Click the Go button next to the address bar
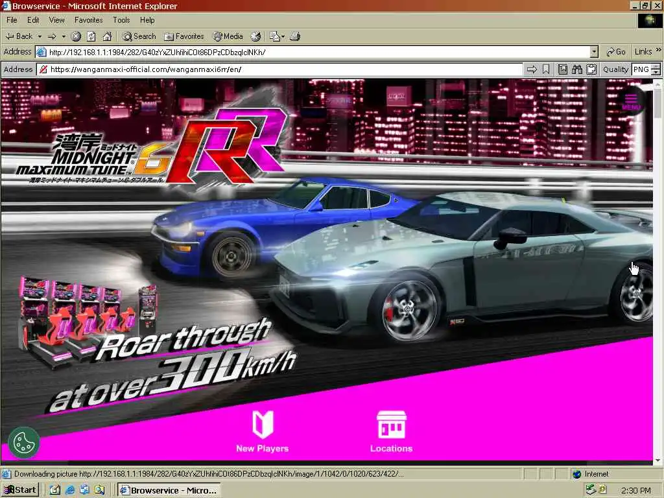664x498 pixels. (616, 52)
